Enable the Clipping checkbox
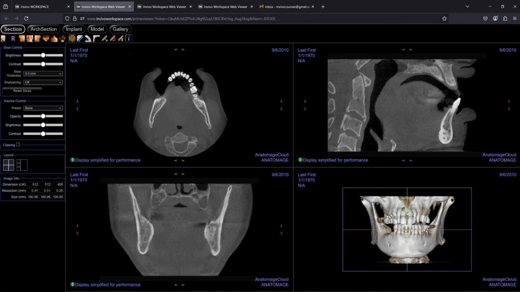 [x=18, y=145]
